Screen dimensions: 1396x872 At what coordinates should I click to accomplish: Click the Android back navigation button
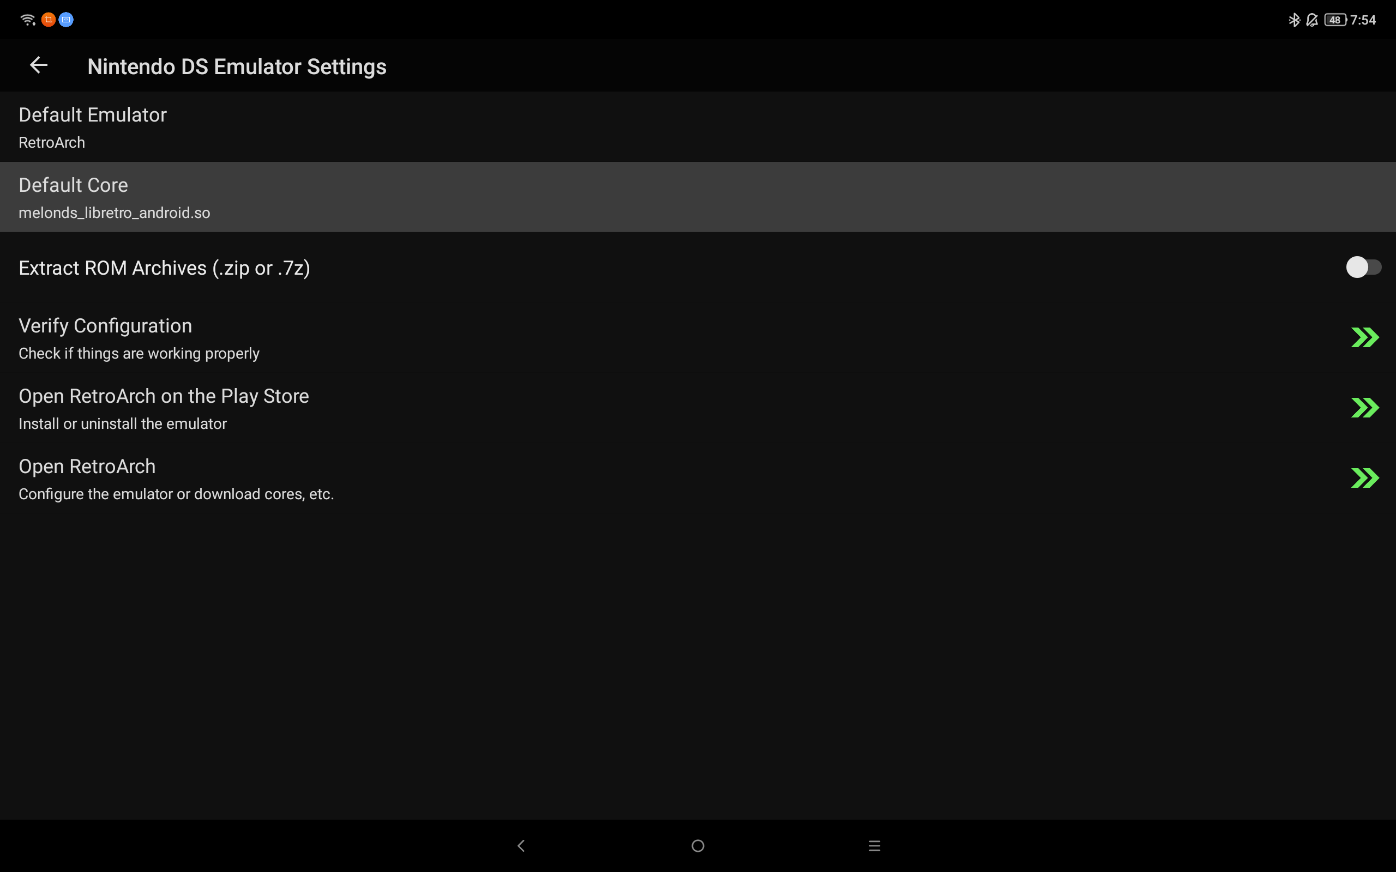click(x=521, y=845)
